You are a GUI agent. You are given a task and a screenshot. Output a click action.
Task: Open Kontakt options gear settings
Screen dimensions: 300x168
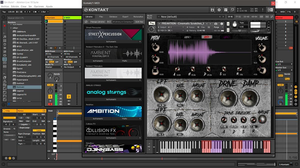click(219, 10)
